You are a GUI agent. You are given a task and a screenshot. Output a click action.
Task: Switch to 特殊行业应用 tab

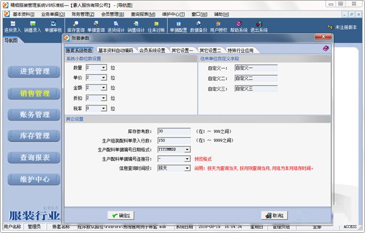pyautogui.click(x=241, y=50)
